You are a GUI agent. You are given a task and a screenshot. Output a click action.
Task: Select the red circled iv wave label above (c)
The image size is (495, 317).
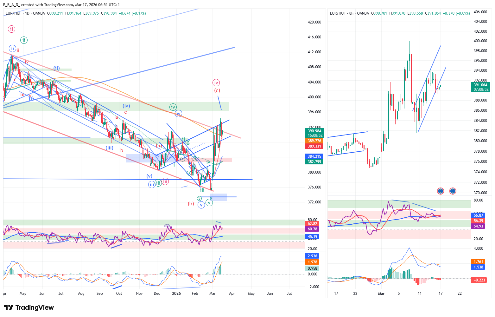pos(216,83)
